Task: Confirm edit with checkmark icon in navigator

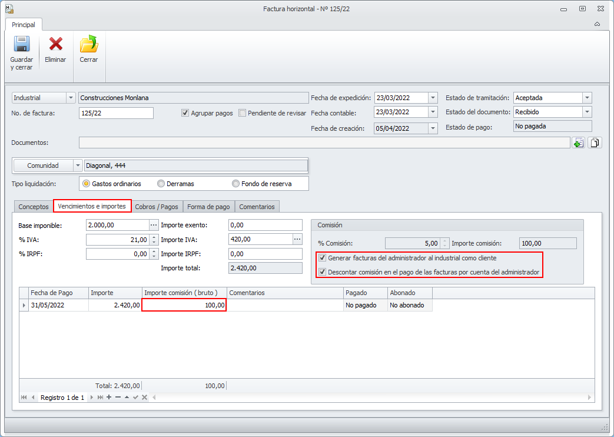Action: [x=135, y=398]
